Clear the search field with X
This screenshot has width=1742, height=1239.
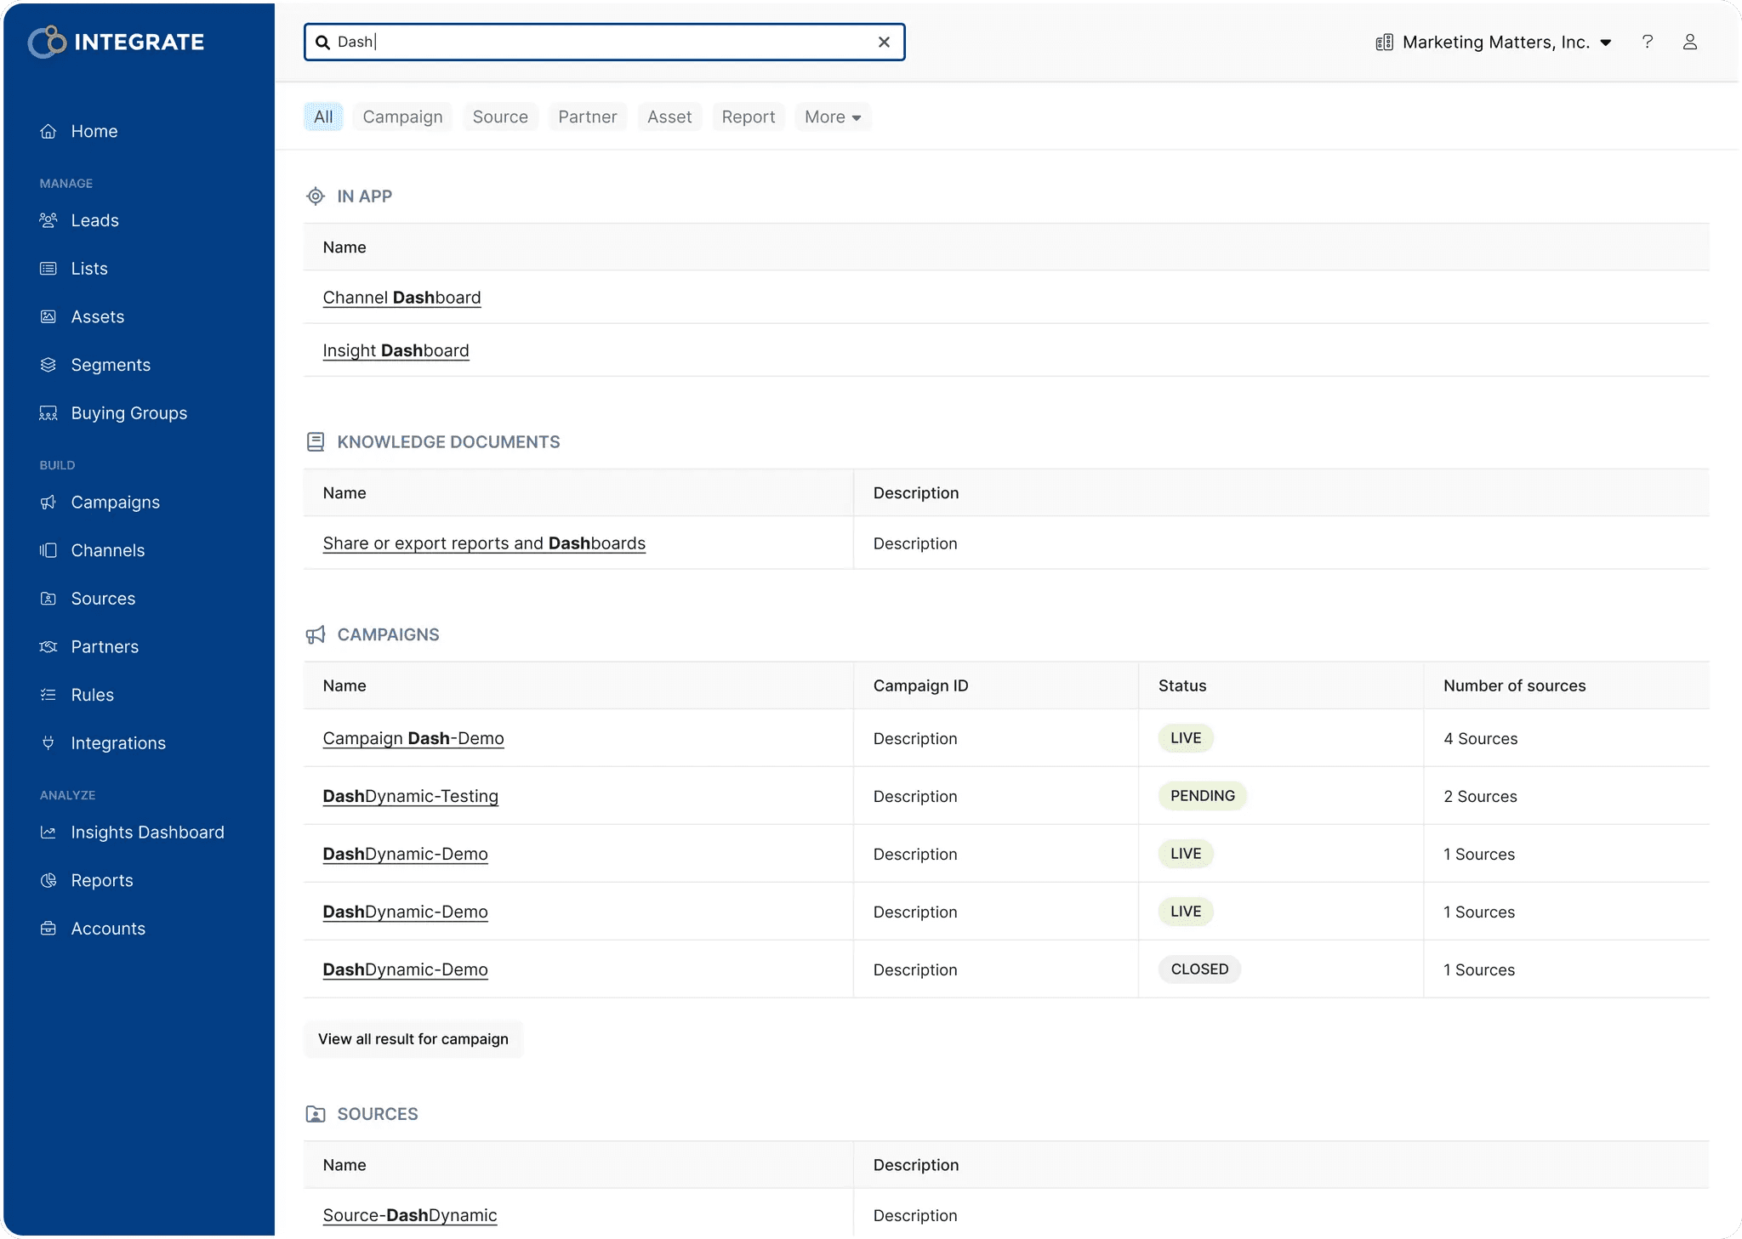click(x=884, y=42)
